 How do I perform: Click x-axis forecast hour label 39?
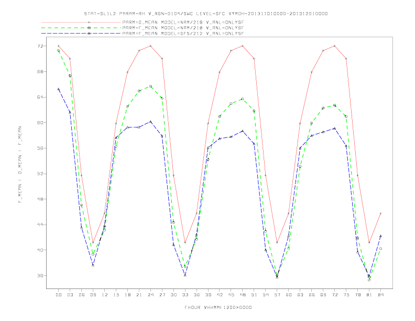pos(208,295)
